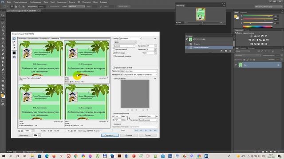284x159 pixels.
Task: Open the browser preview dropdown arrow
Action: tap(39, 135)
